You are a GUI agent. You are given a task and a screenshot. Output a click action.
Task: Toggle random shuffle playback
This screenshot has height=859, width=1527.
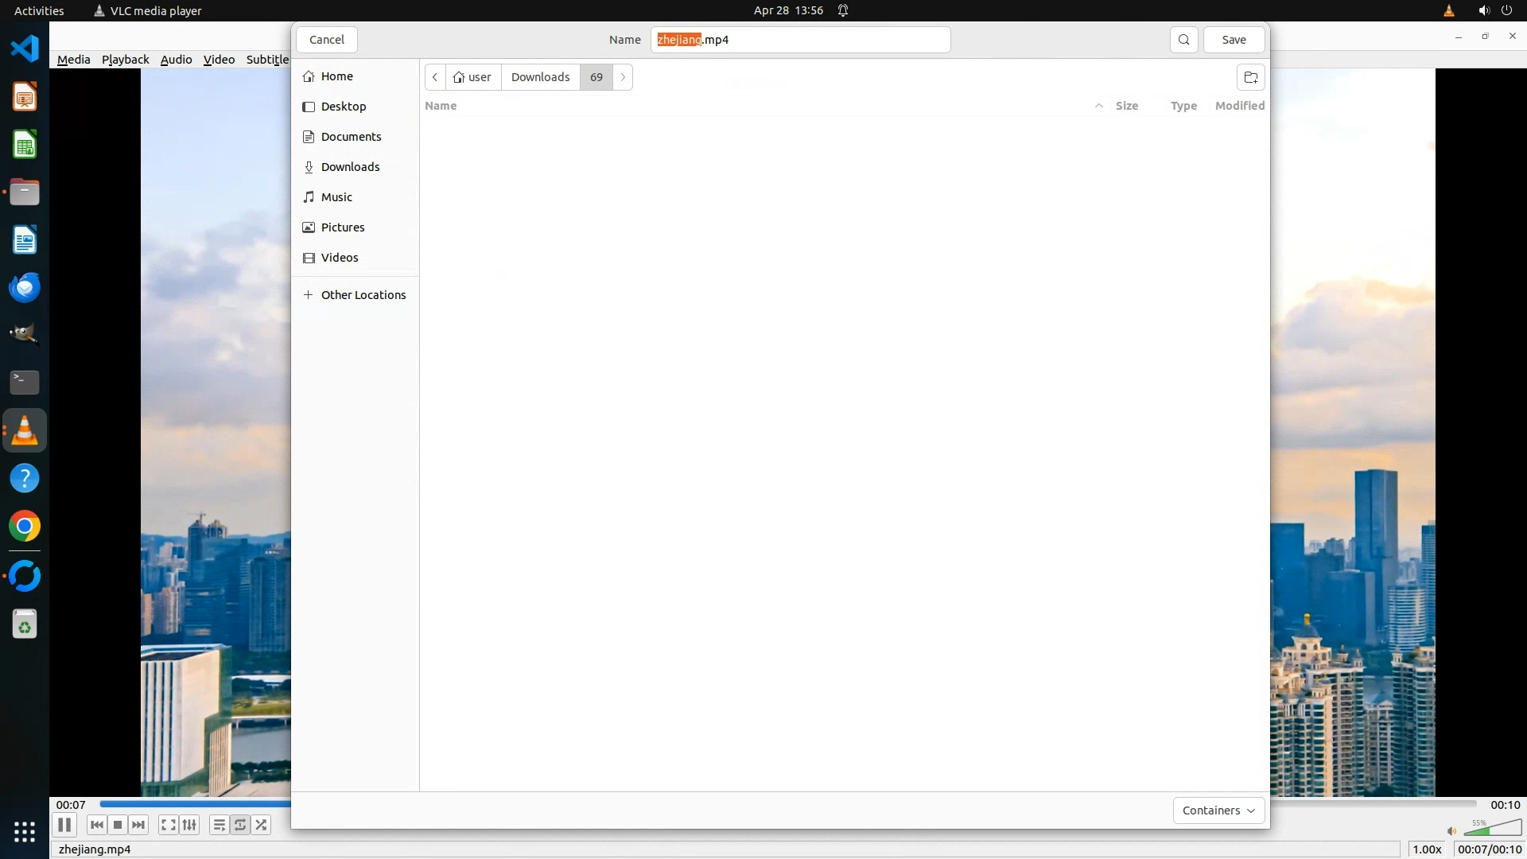click(x=261, y=825)
